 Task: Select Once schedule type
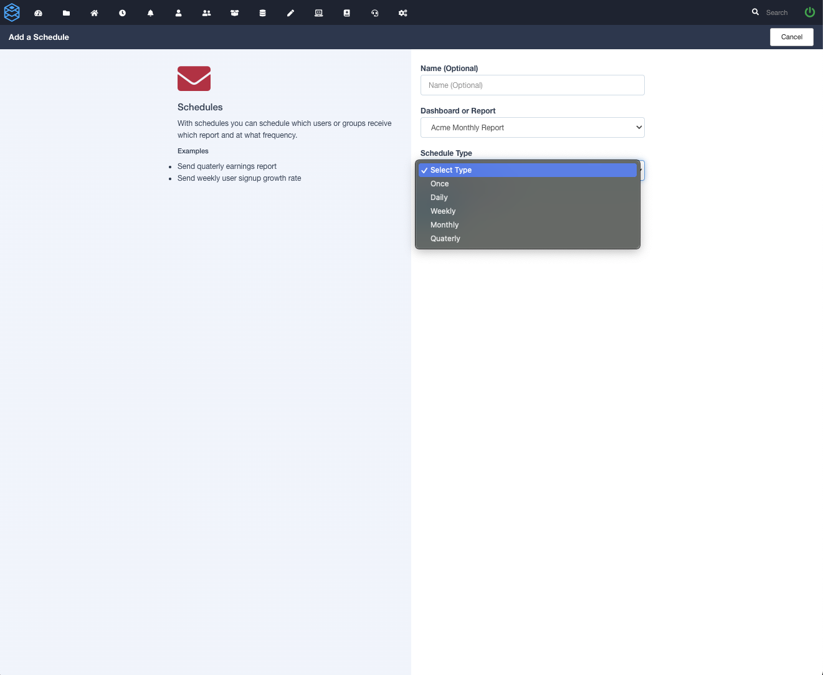pyautogui.click(x=528, y=184)
